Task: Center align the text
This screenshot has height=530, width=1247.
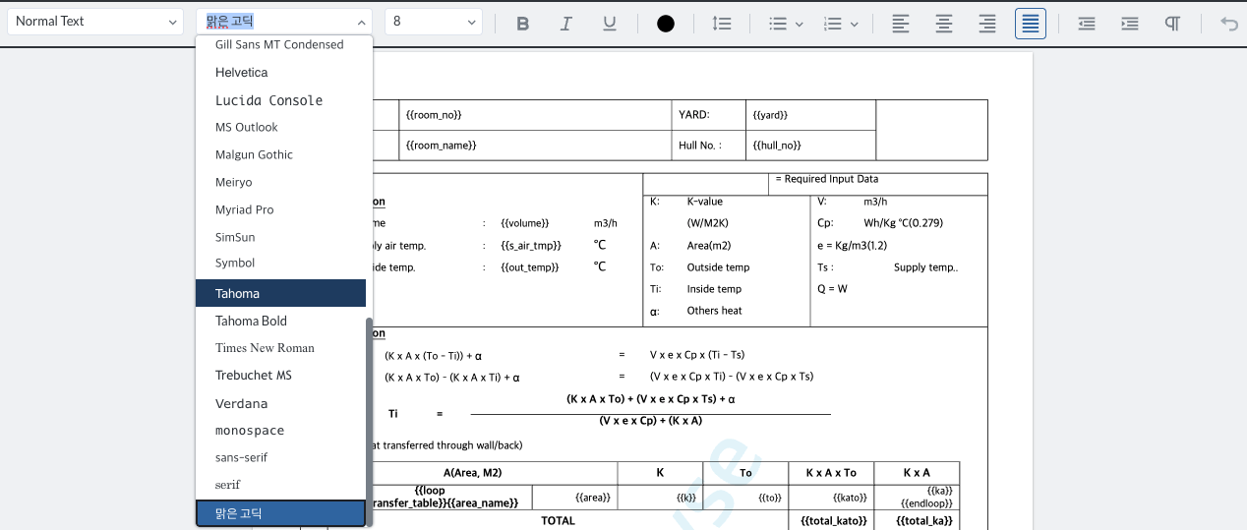Action: [944, 24]
